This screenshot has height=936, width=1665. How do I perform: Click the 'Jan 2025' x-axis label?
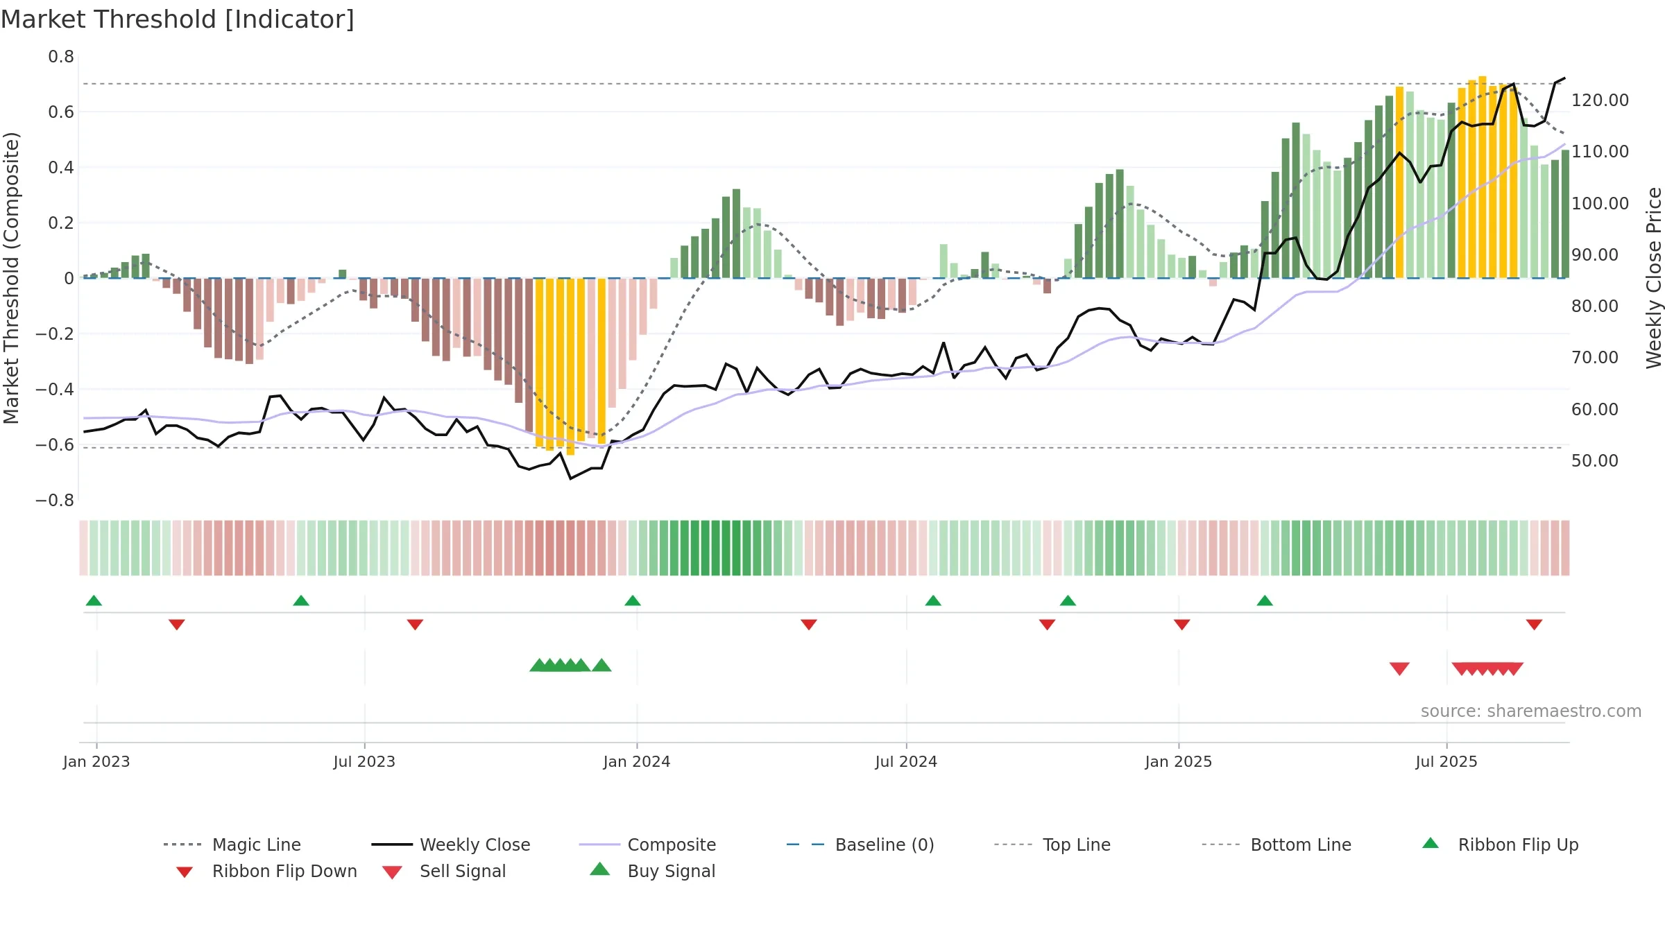click(1179, 761)
